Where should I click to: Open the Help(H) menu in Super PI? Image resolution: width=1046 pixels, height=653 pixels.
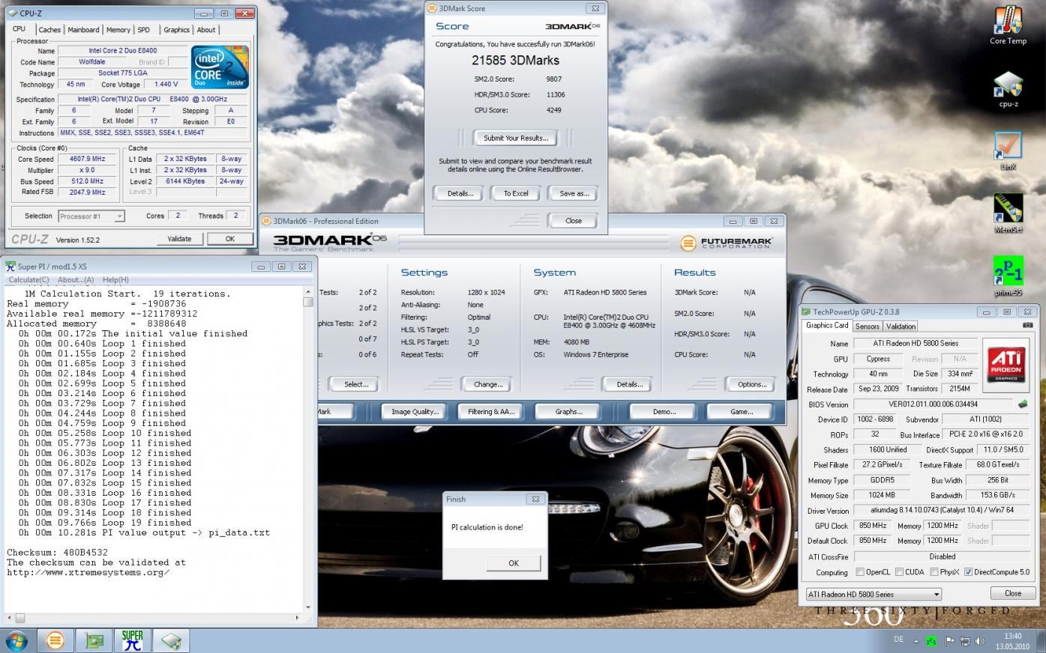(x=115, y=279)
